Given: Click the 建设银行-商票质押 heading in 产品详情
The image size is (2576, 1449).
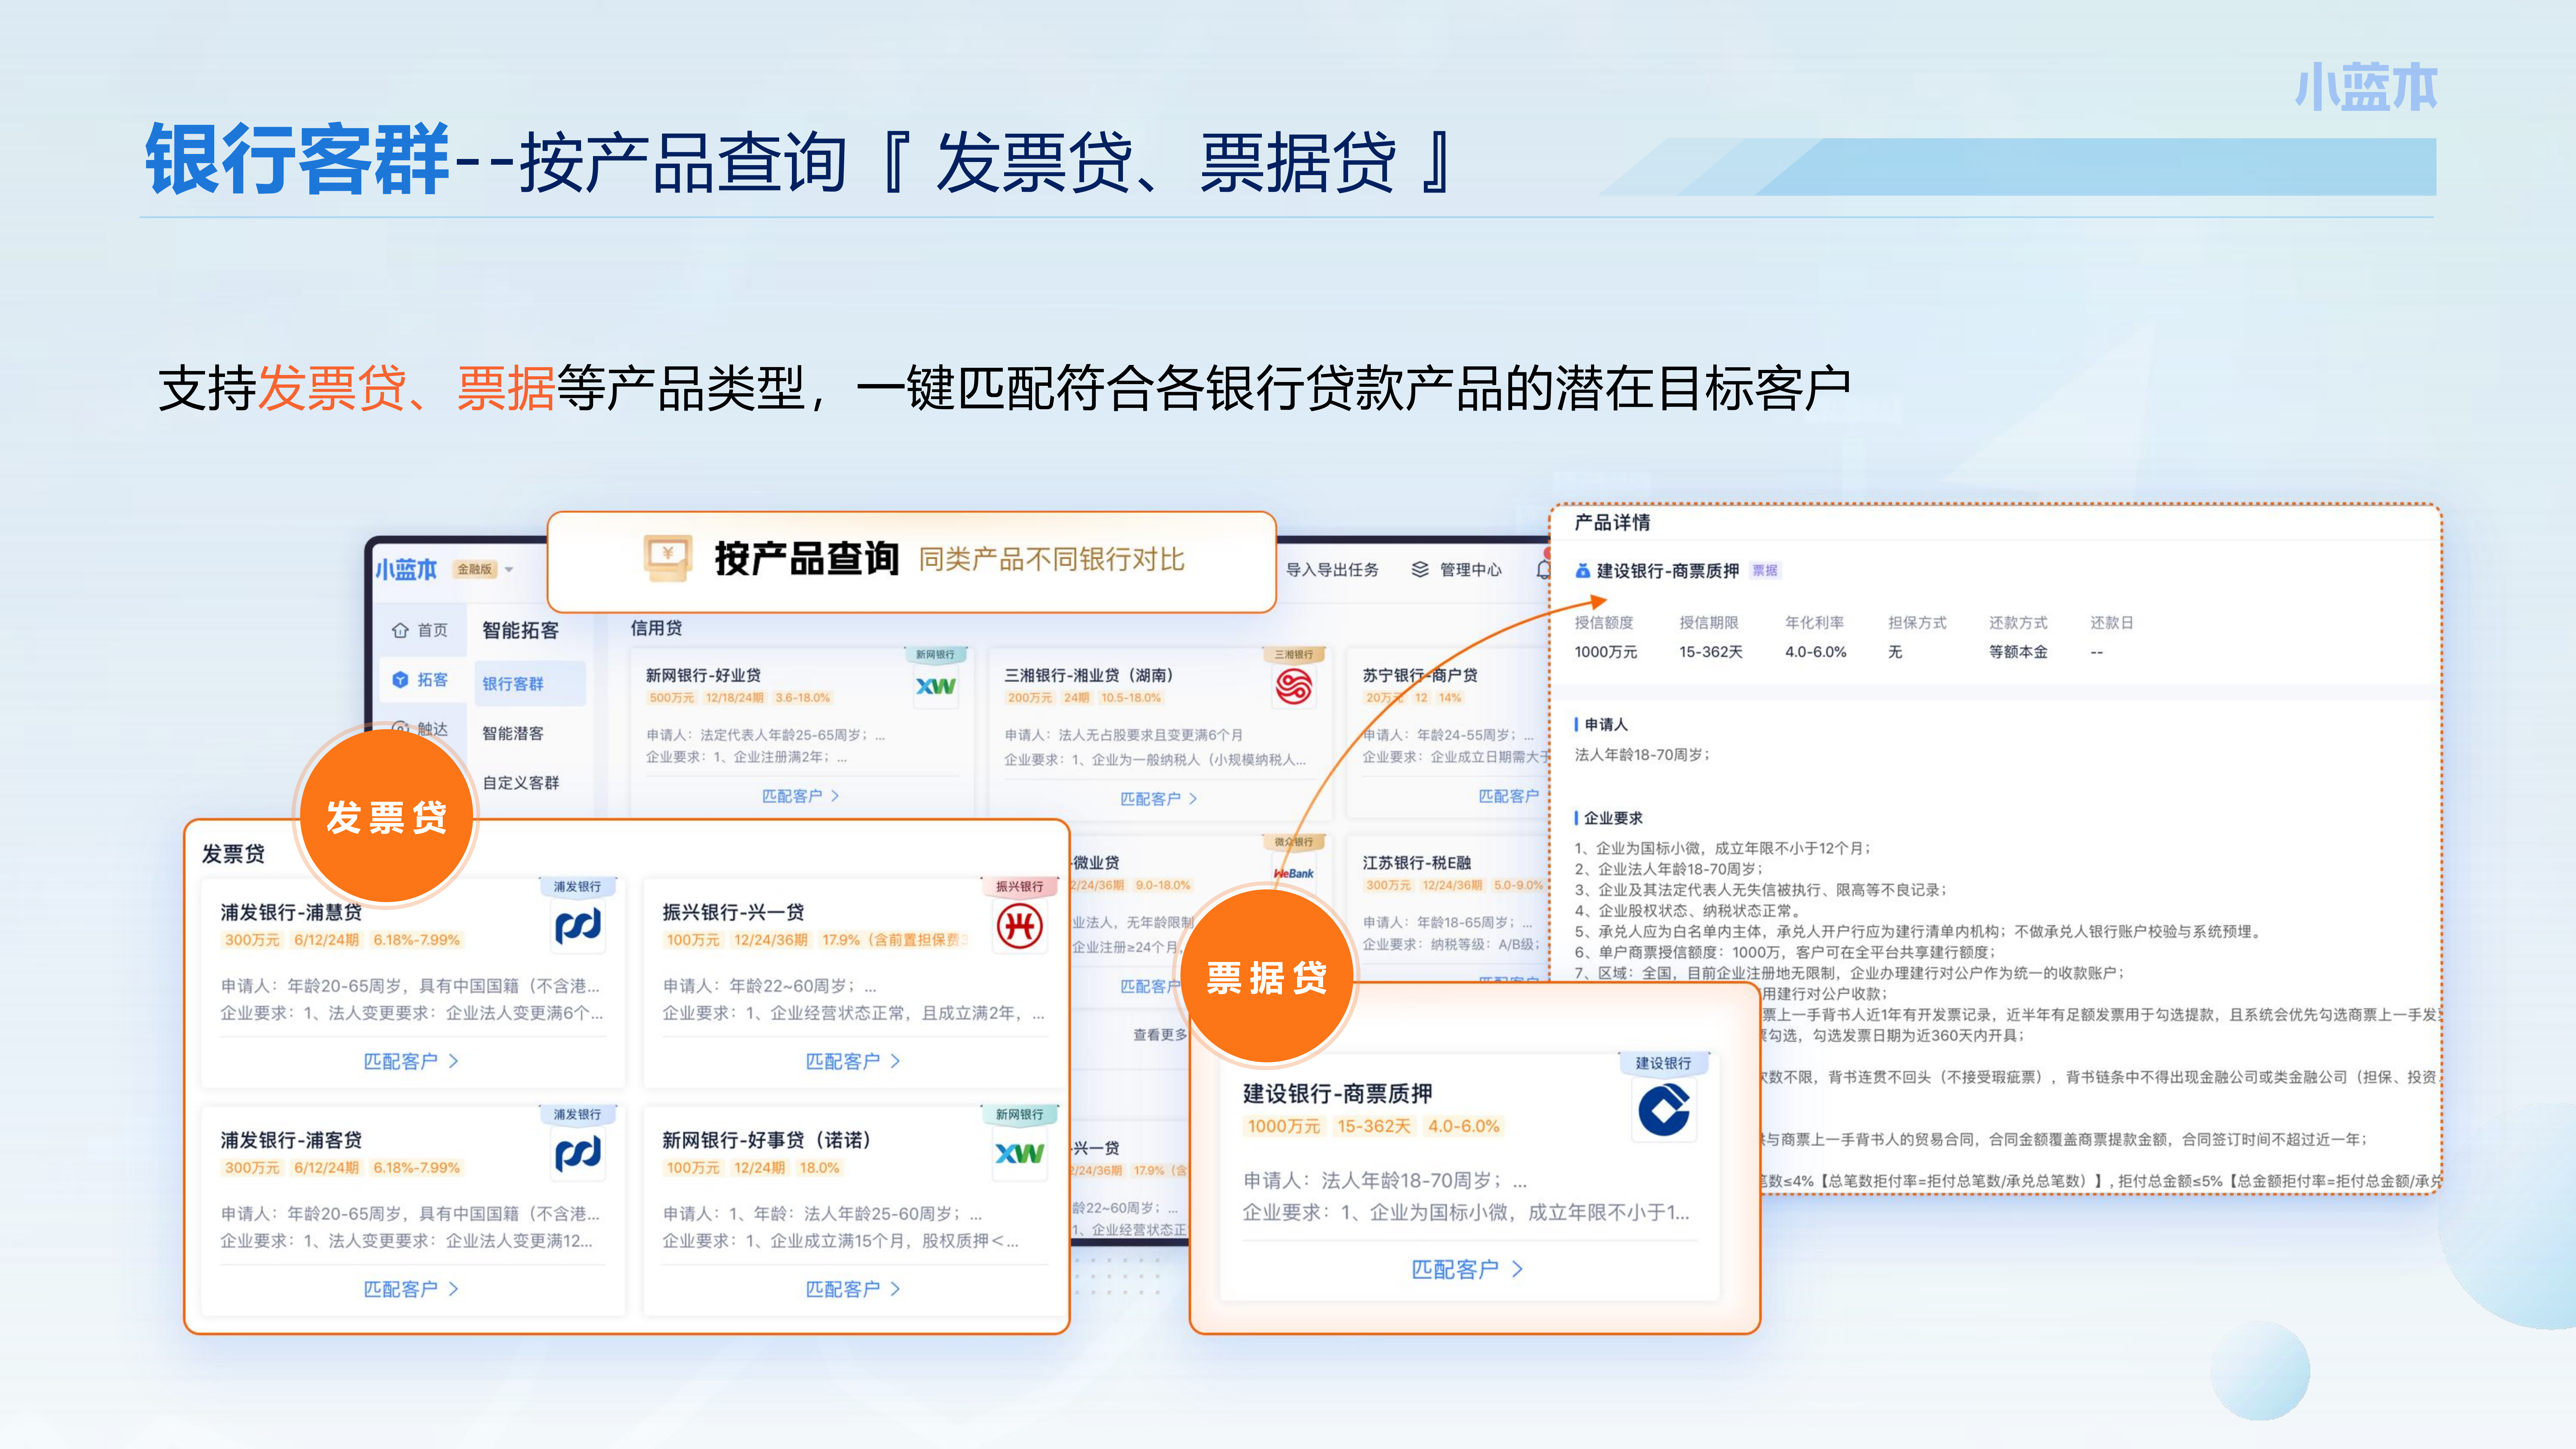Looking at the screenshot, I should click(x=1668, y=571).
